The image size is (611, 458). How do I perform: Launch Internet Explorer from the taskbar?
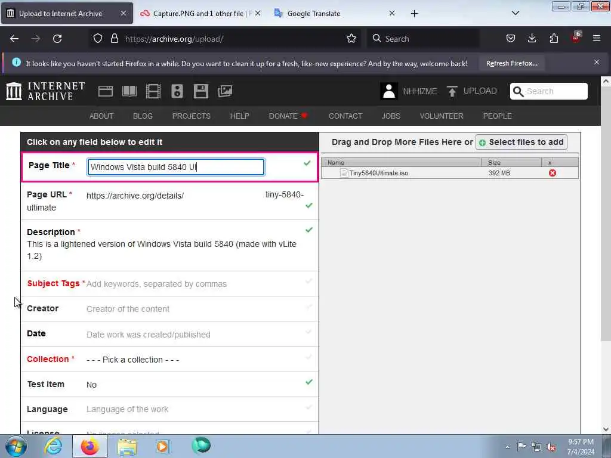[53, 446]
